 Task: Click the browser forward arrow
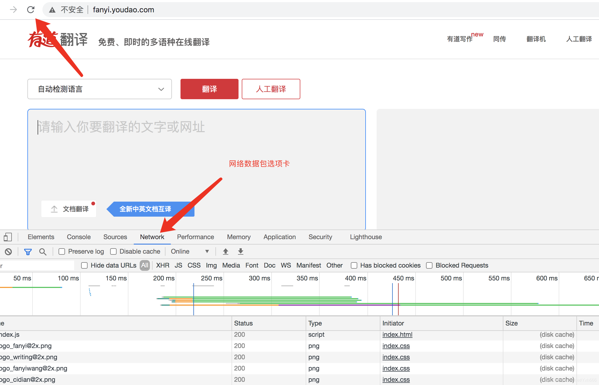pyautogui.click(x=13, y=10)
